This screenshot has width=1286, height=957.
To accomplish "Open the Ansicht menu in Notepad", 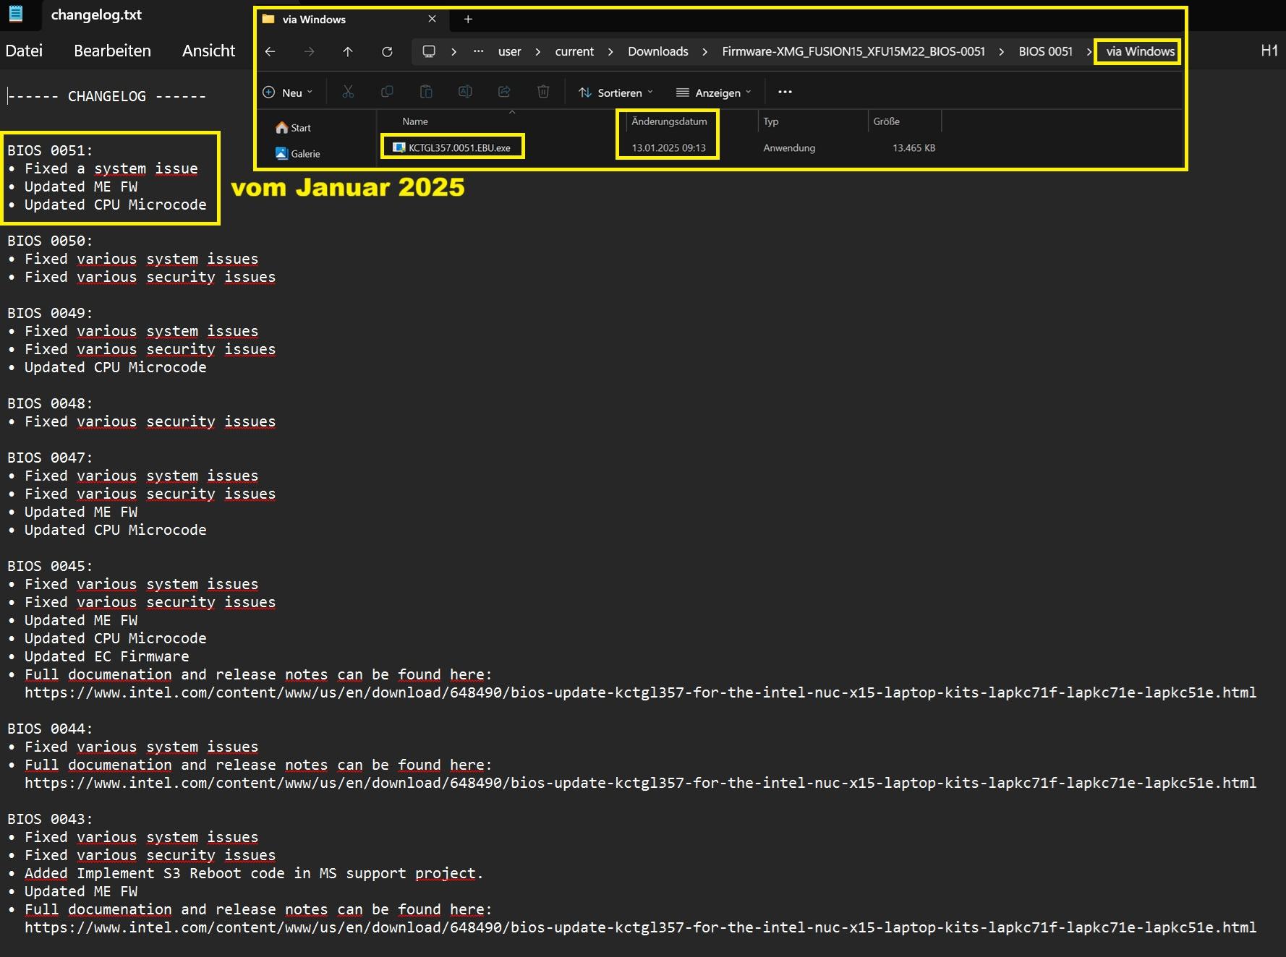I will click(208, 51).
